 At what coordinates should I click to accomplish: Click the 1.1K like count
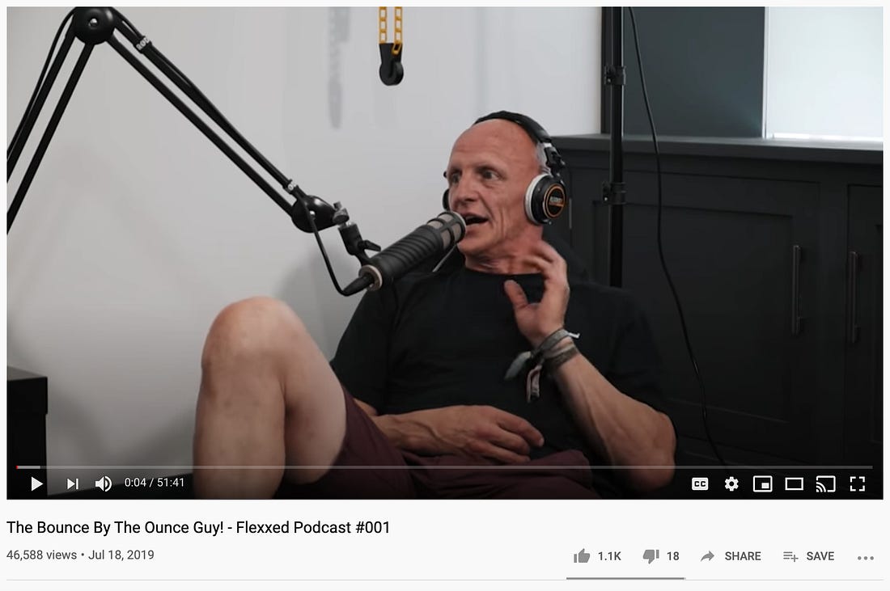pos(609,556)
